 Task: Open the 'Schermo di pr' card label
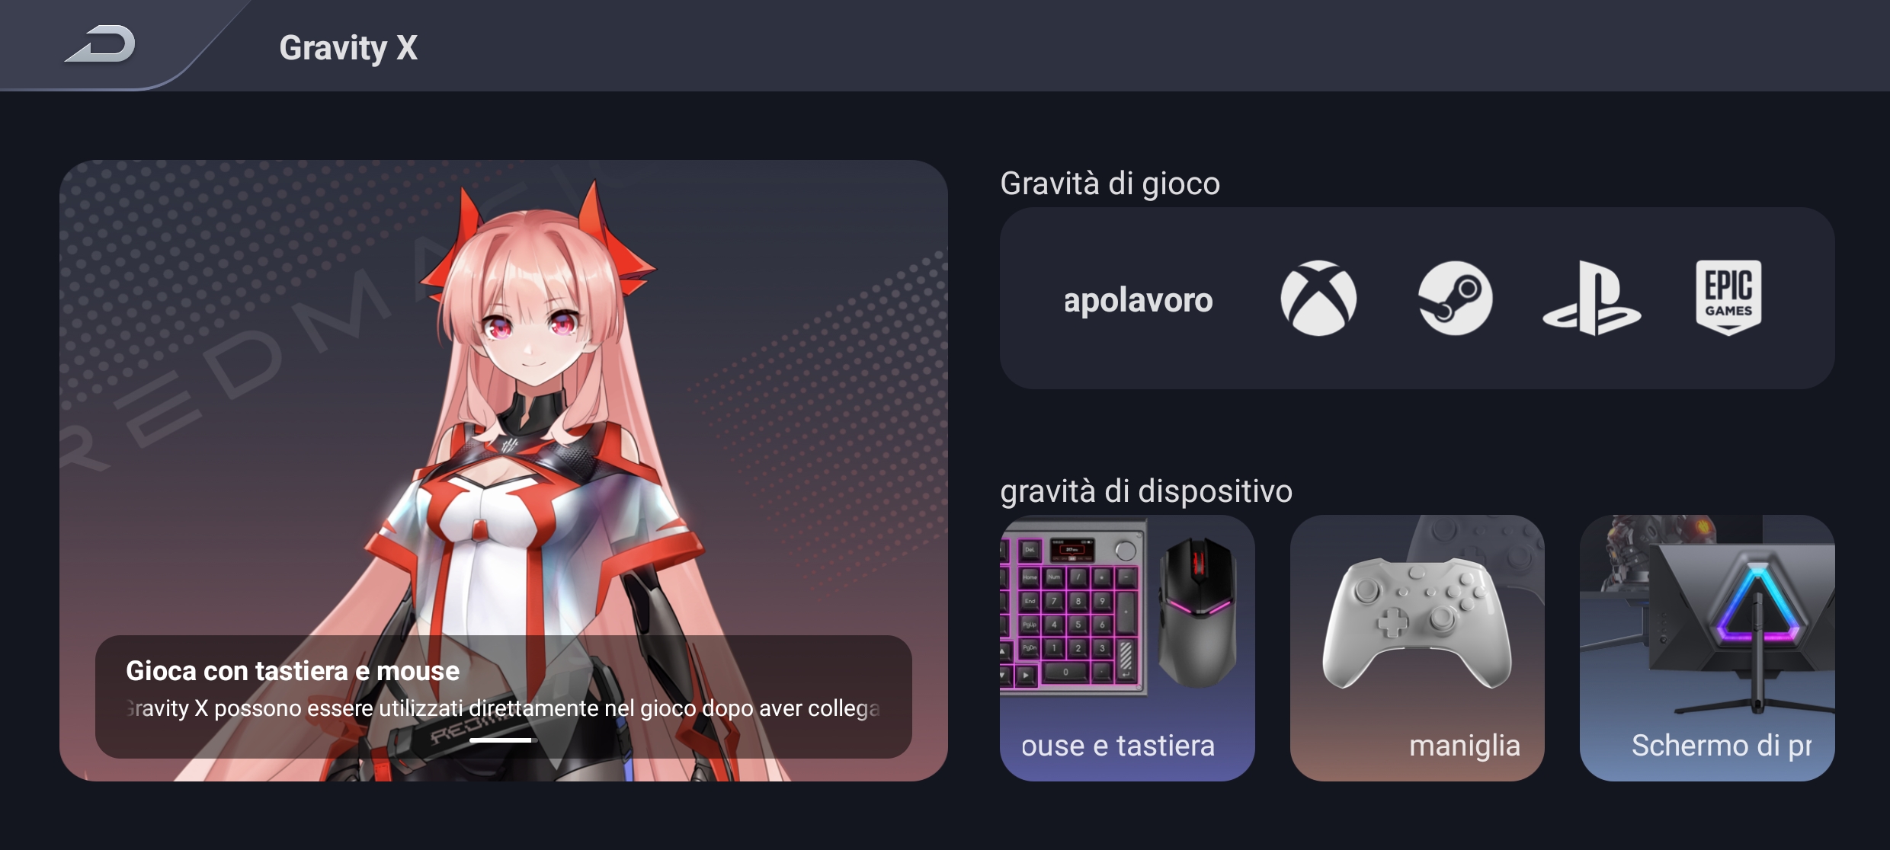pyautogui.click(x=1722, y=746)
